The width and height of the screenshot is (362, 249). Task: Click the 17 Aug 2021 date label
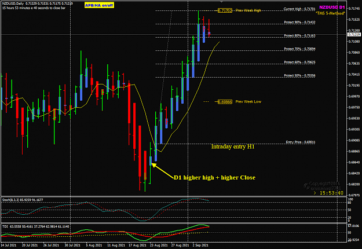(x=137, y=246)
